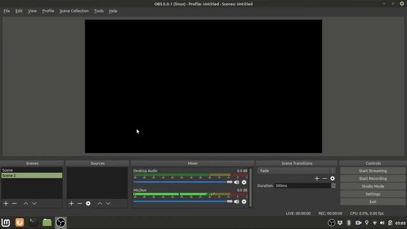Remove selected scene with minus icon

[14, 204]
